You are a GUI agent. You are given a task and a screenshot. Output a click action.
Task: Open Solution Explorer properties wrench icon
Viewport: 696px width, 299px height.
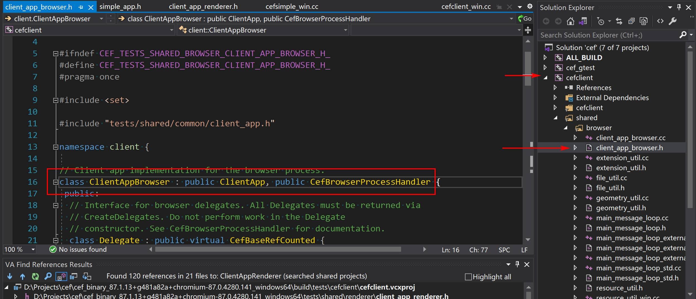pos(673,21)
